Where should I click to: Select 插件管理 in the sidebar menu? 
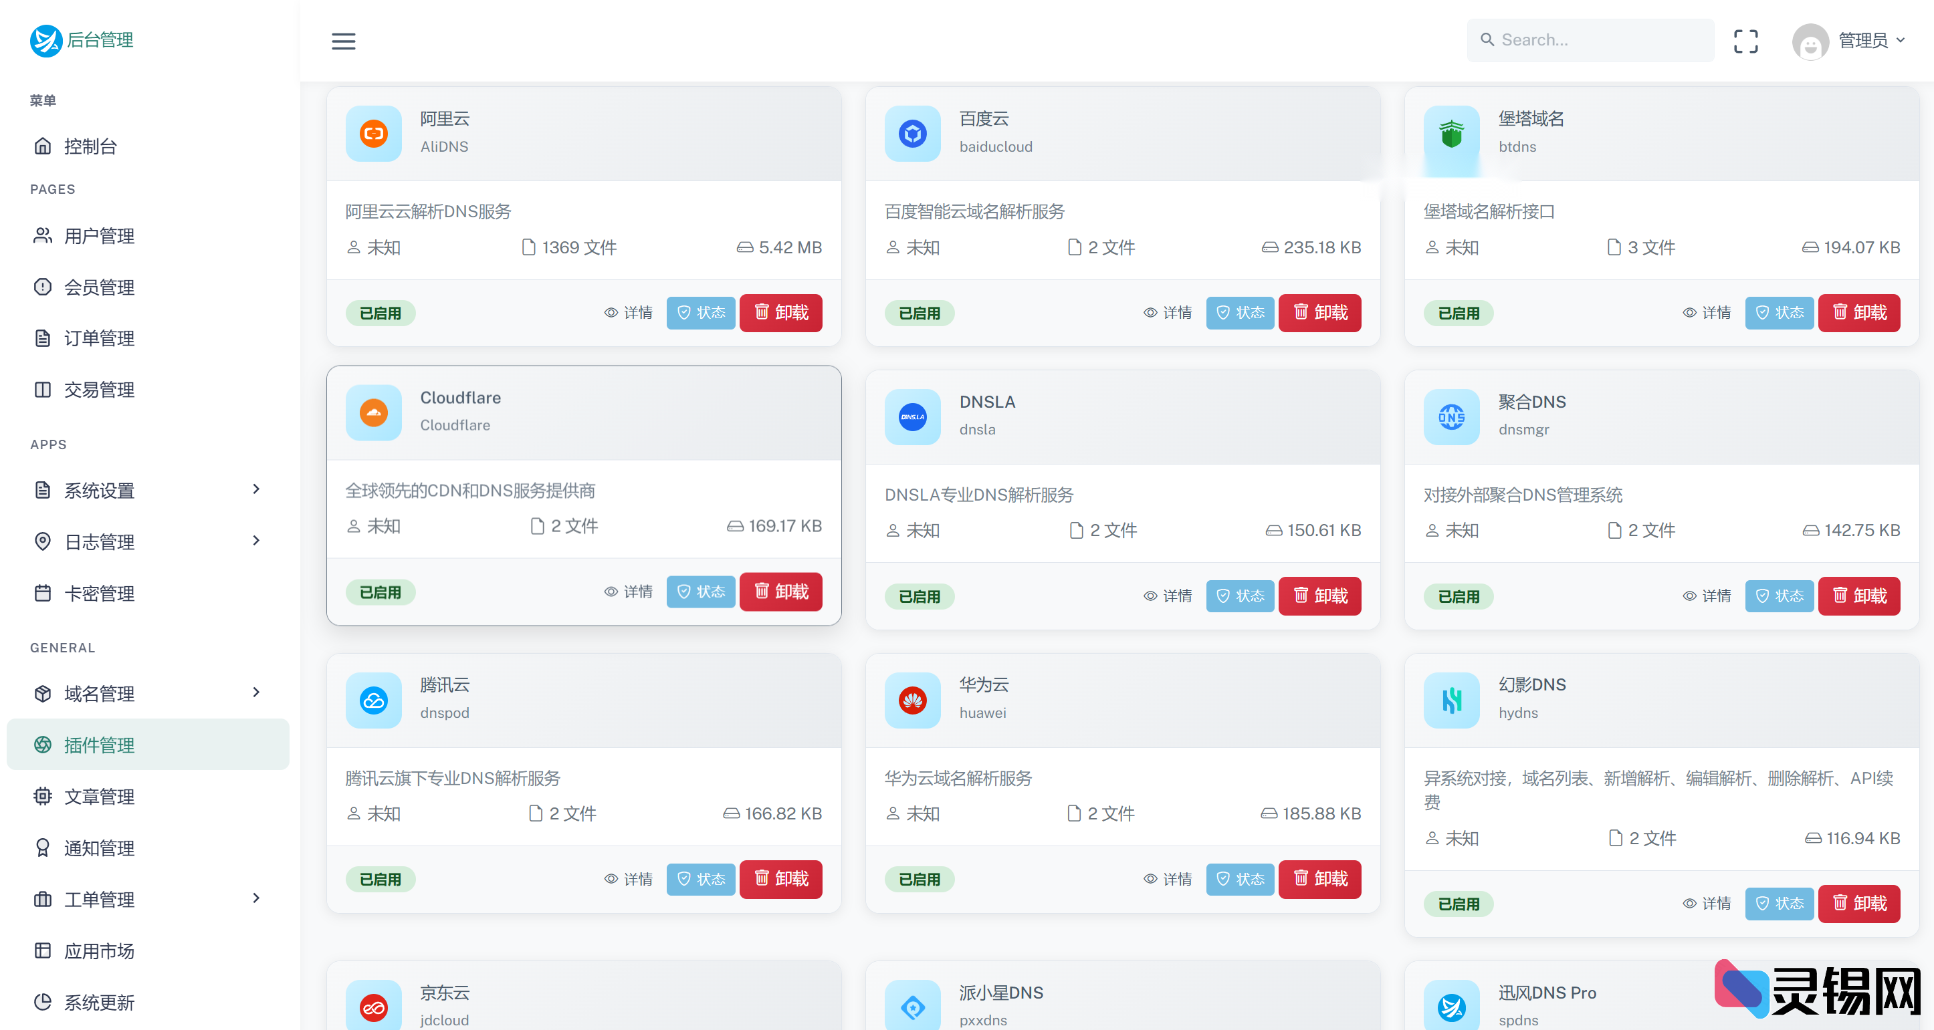[100, 745]
